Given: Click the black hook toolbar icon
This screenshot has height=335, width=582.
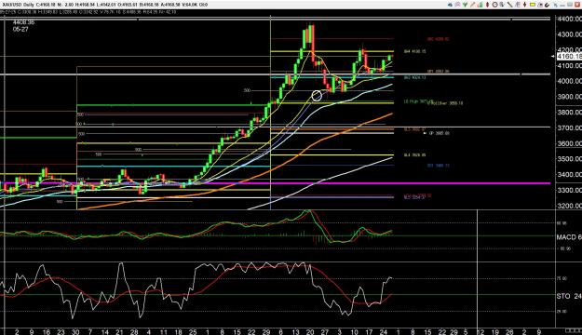Looking at the screenshot, I should [548, 5].
